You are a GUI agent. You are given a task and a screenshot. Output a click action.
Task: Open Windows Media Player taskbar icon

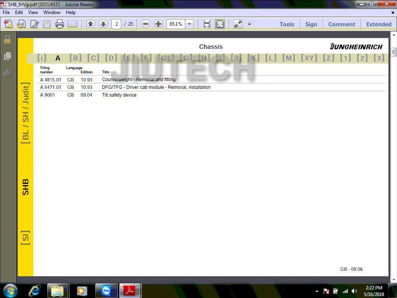tap(81, 291)
